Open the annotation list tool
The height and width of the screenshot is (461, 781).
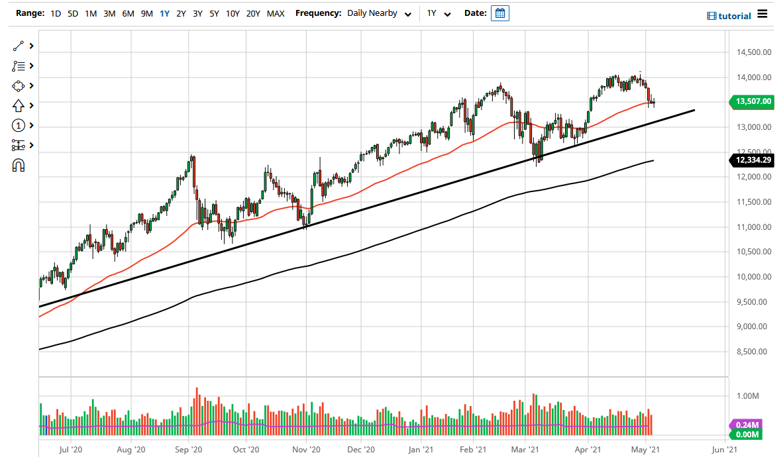(19, 66)
